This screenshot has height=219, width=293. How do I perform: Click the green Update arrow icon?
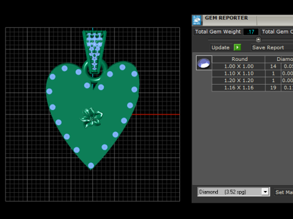coord(237,47)
